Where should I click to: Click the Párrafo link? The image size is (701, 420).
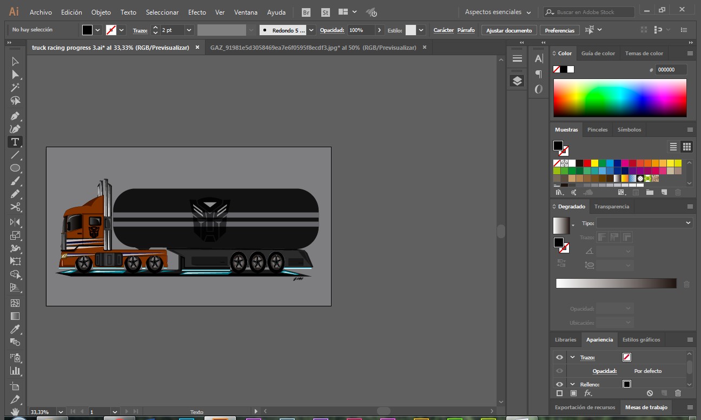(466, 30)
